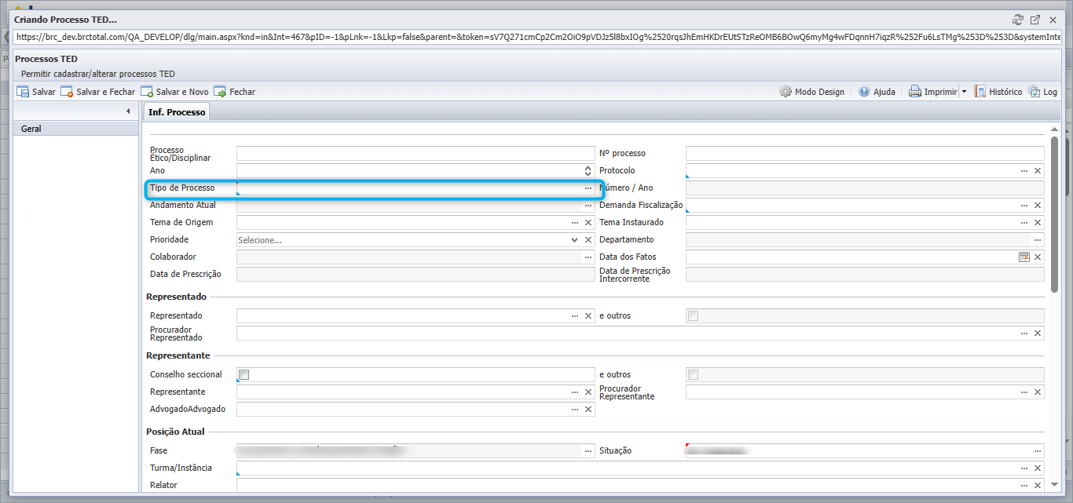
Task: Open the Log viewer
Action: pos(1043,92)
